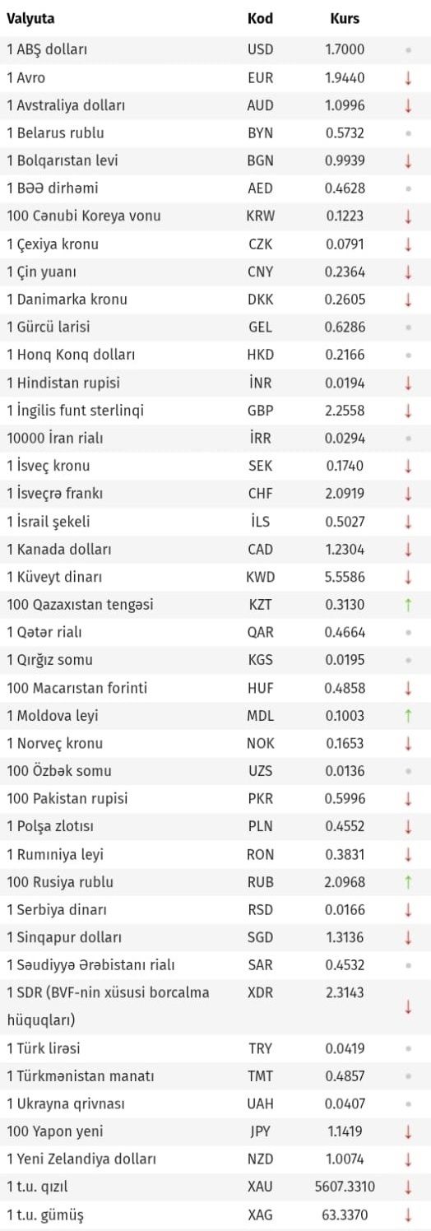This screenshot has height=1231, width=431.
Task: Click the grey dot indicator for USD
Action: 408,50
